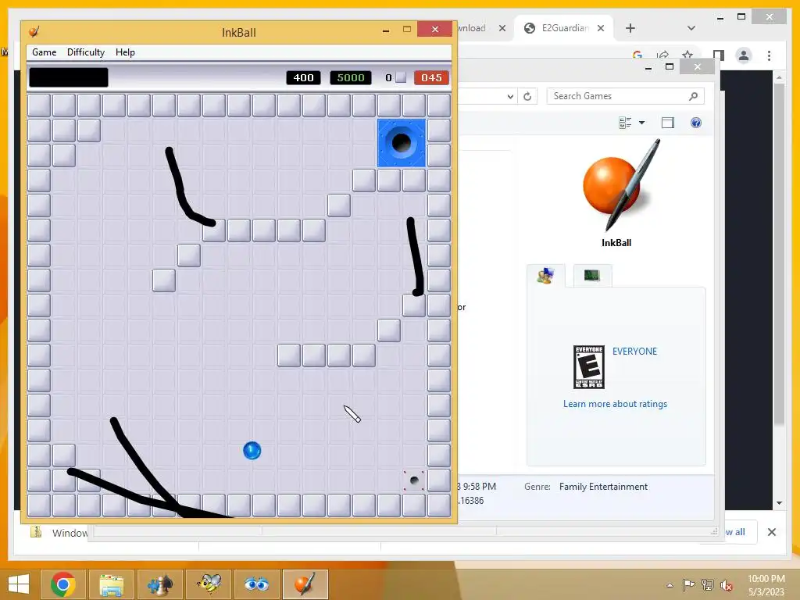Click the taskbar clock showing 10:00 PM
This screenshot has height=600, width=800.
(766, 585)
